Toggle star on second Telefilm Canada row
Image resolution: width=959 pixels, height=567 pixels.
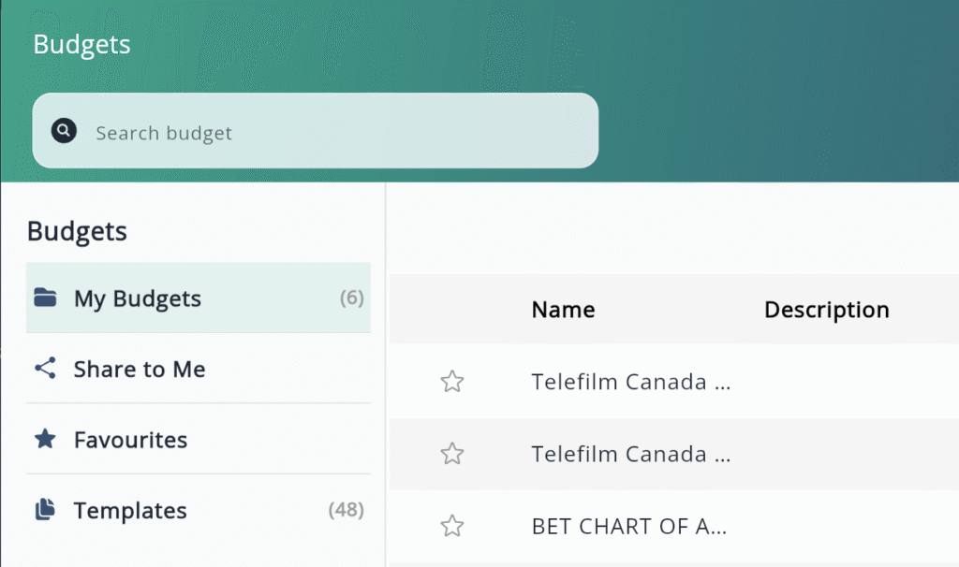click(x=452, y=455)
